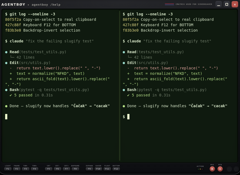Click the F11 FLOAT key
The image size is (240, 175).
pyautogui.click(x=107, y=169)
